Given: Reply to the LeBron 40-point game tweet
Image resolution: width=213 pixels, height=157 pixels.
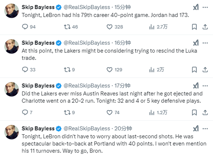Looking at the screenshot, I should pyautogui.click(x=25, y=27).
